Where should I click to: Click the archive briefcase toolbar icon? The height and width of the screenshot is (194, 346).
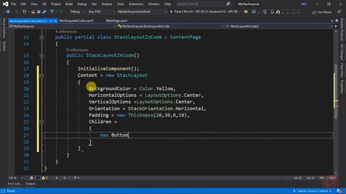pyautogui.click(x=278, y=12)
